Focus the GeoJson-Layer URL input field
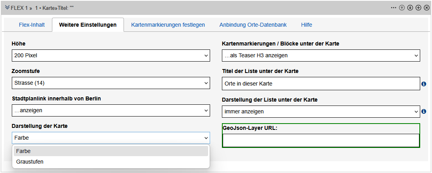 pos(321,140)
